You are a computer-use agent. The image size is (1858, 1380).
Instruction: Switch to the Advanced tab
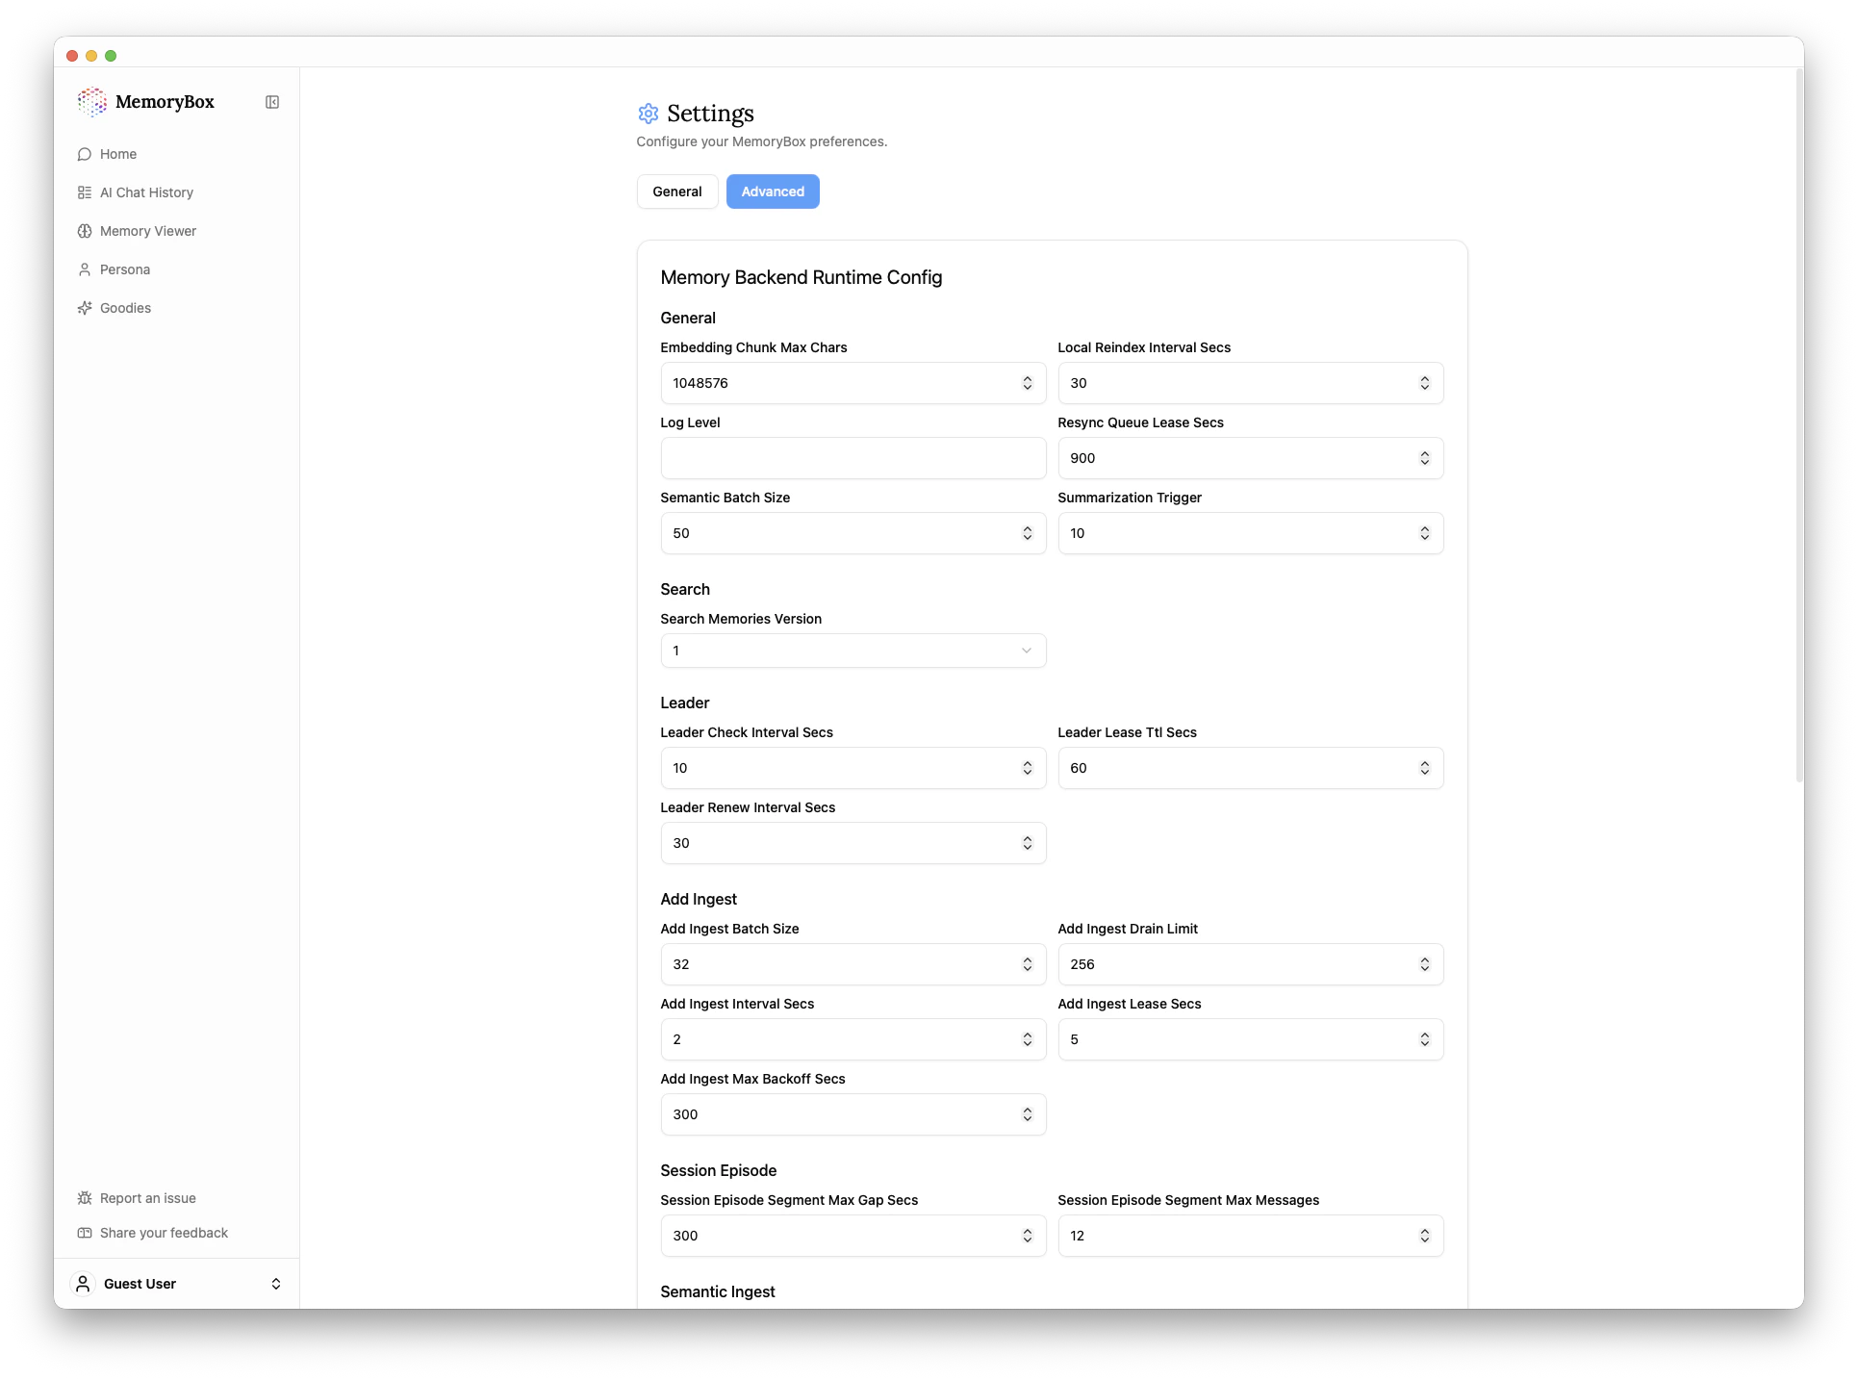[773, 191]
